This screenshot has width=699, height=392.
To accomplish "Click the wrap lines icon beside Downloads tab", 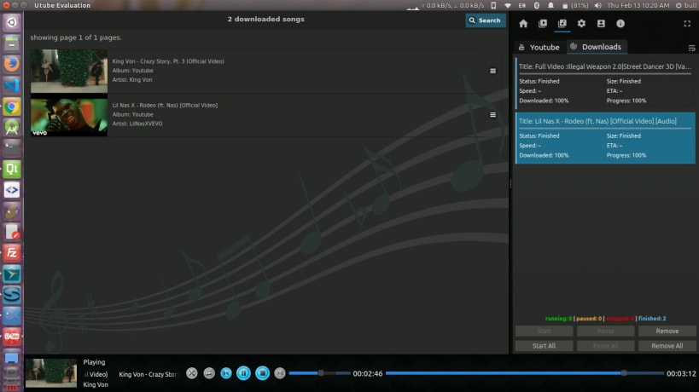I will (691, 48).
